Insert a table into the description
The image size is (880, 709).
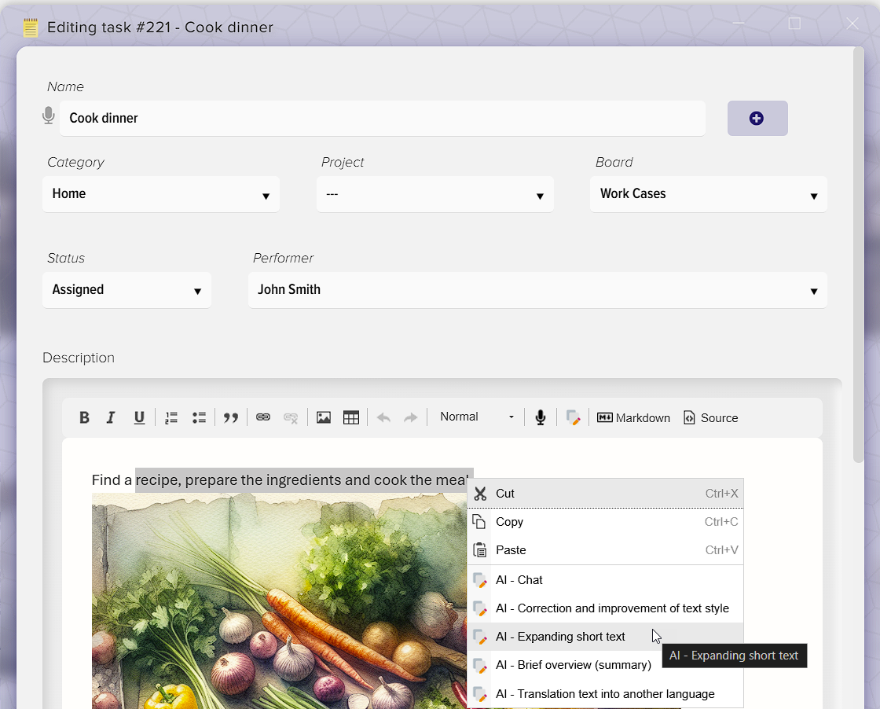351,417
